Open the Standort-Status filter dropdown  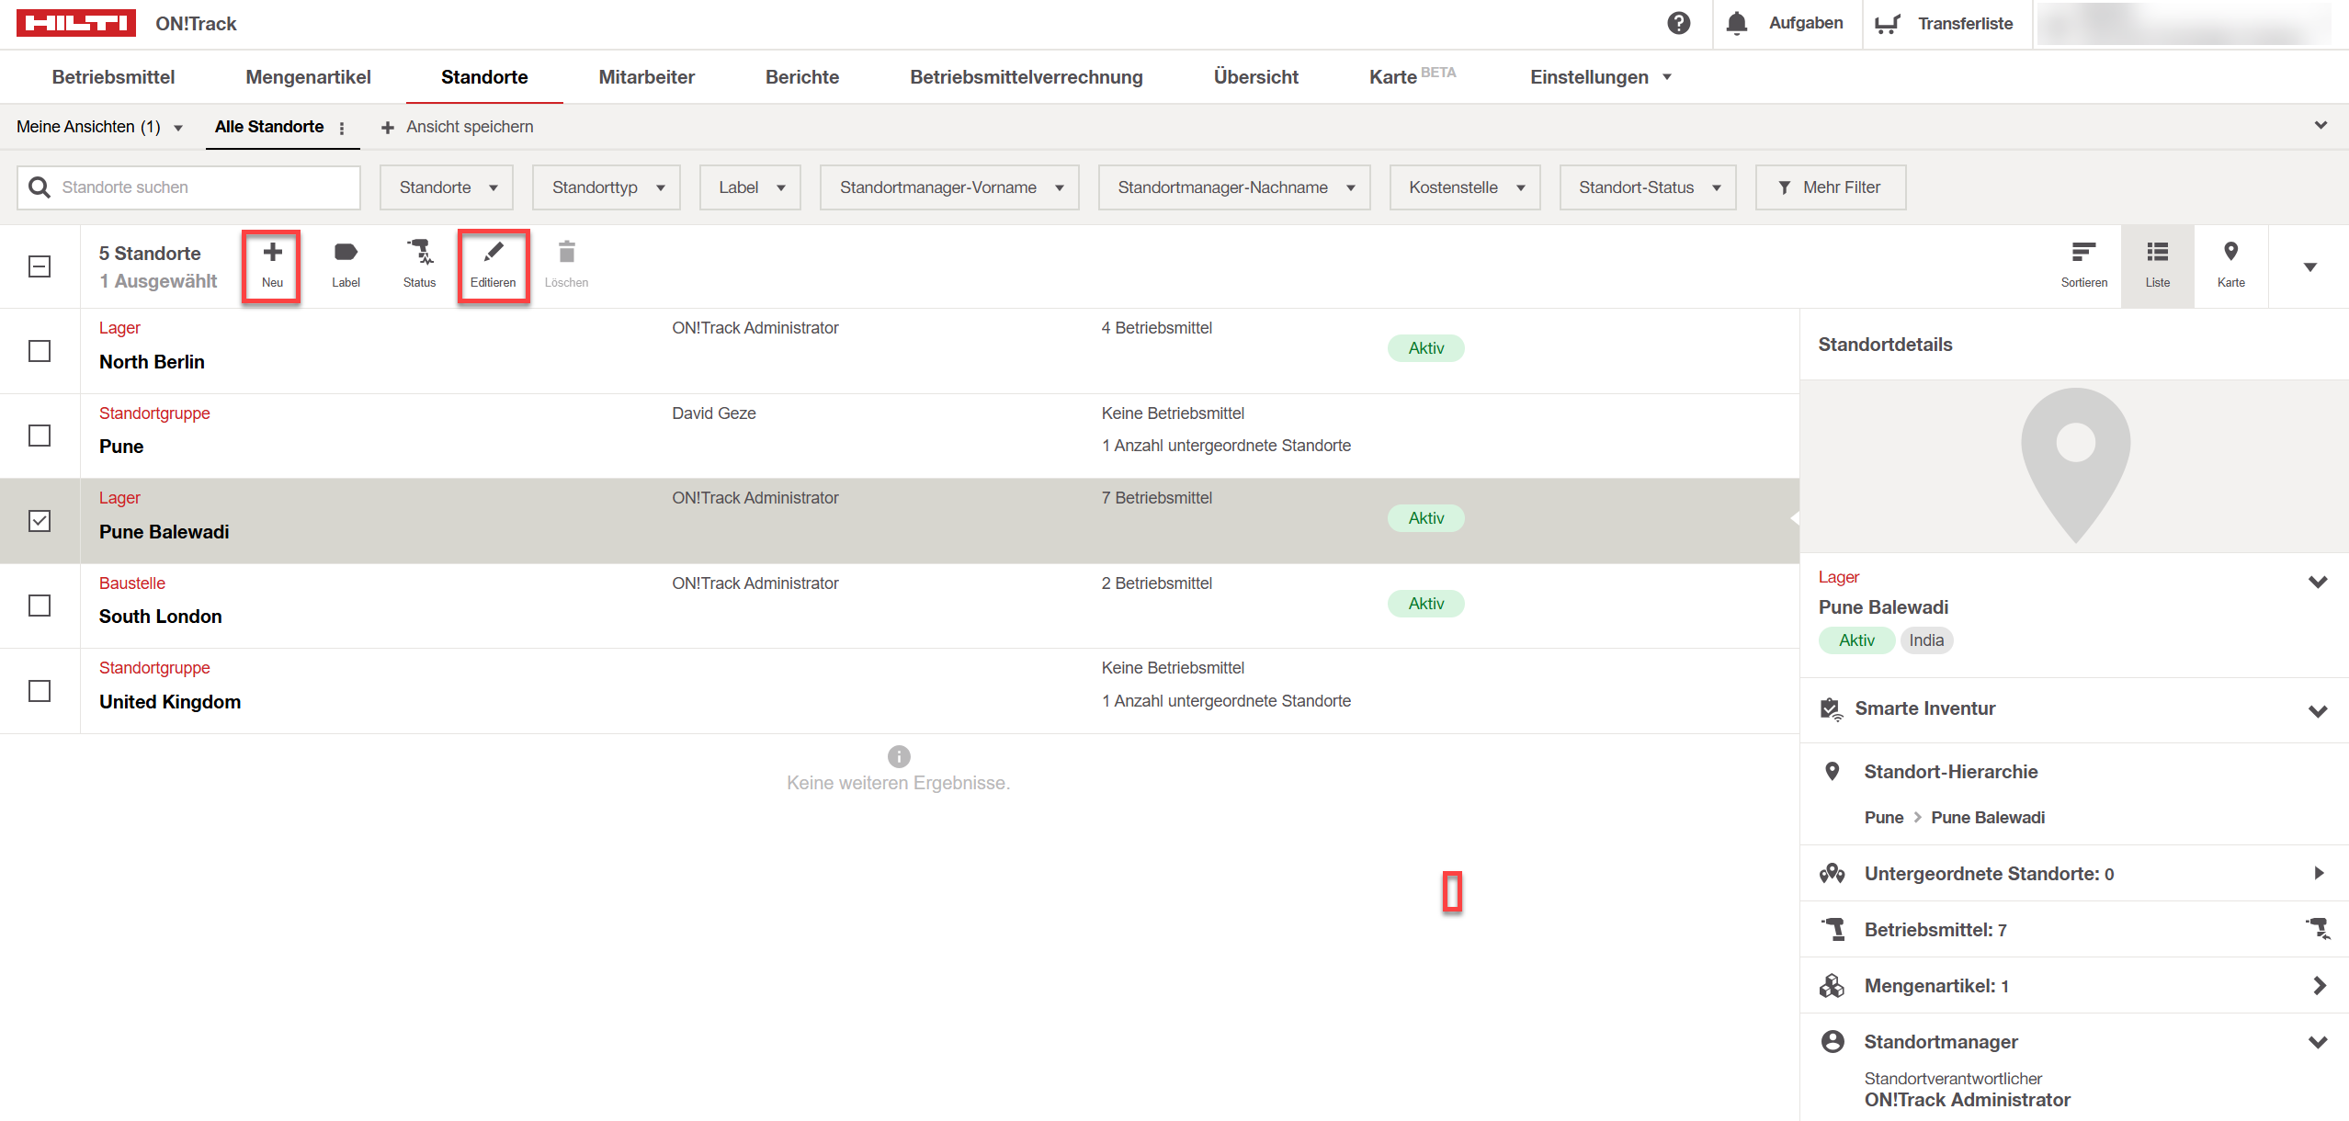(1647, 187)
